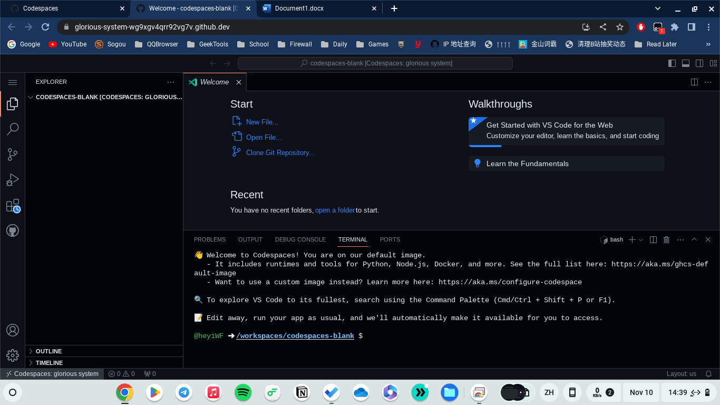This screenshot has height=405, width=720.
Task: Go back in VS Code navigation
Action: pos(213,63)
